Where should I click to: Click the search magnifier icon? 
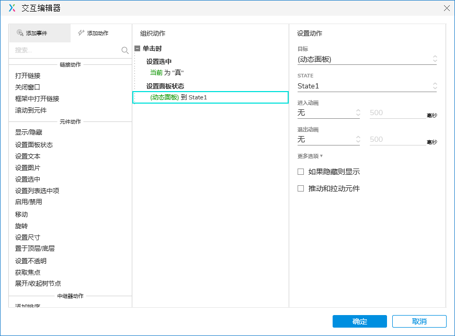point(125,50)
